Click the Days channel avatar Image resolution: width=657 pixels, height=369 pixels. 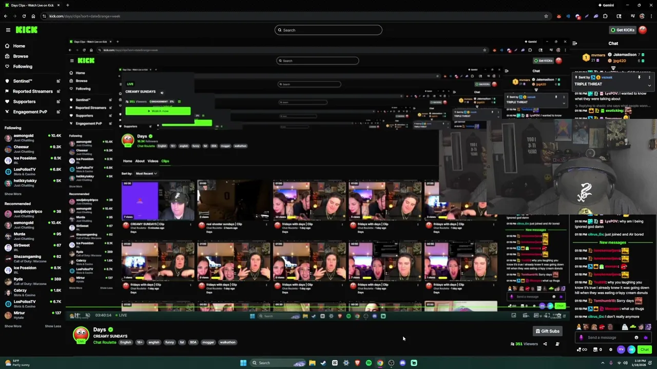pyautogui.click(x=81, y=335)
